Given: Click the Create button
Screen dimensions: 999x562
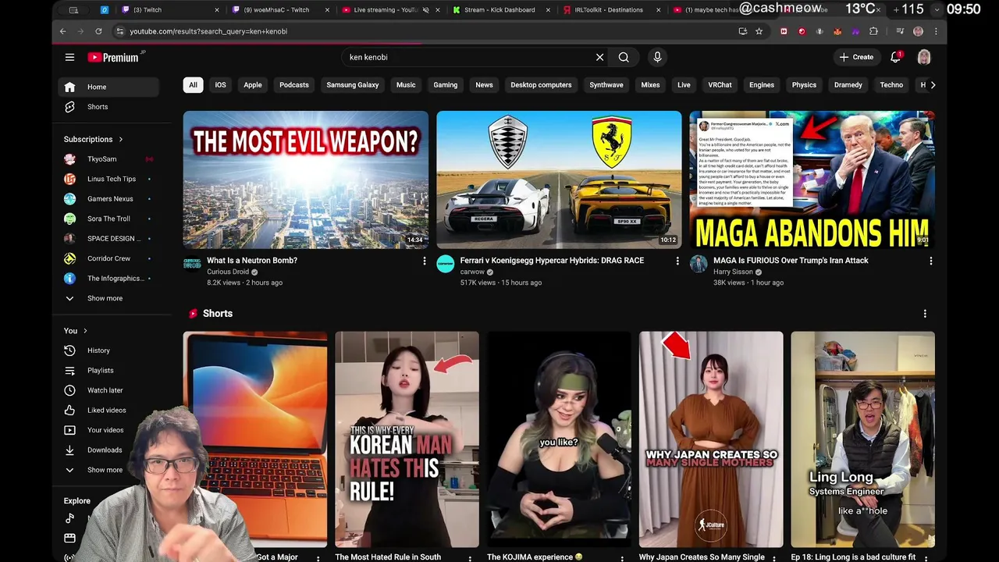Looking at the screenshot, I should 856,57.
